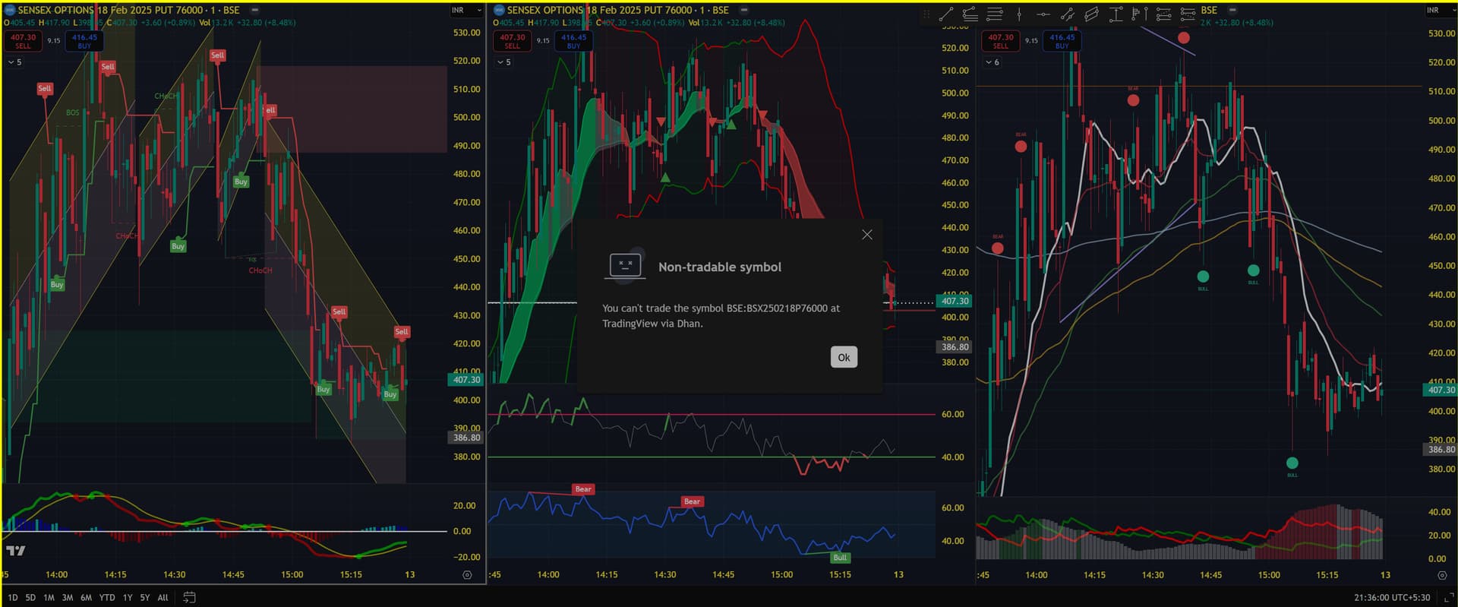Image resolution: width=1458 pixels, height=607 pixels.
Task: Set date range to 1M
Action: [49, 598]
